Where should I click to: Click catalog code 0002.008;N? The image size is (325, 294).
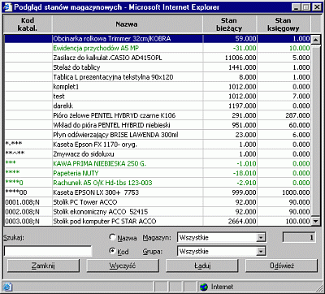pyautogui.click(x=22, y=212)
